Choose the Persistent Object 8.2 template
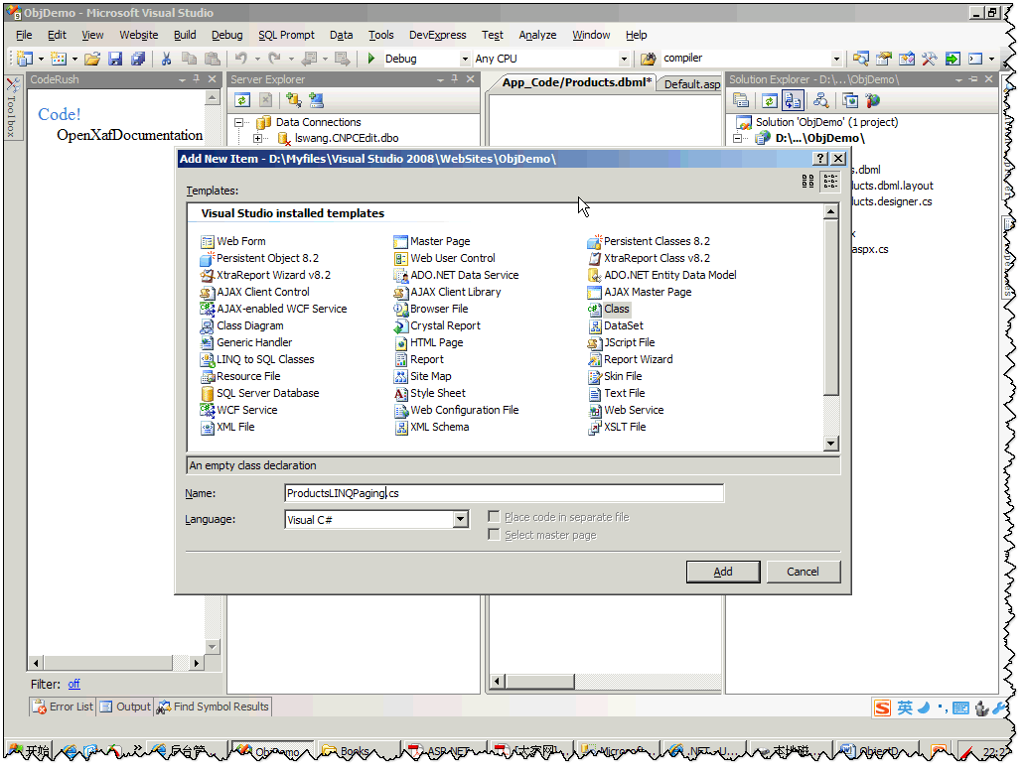Image resolution: width=1026 pixels, height=771 pixels. 260,258
